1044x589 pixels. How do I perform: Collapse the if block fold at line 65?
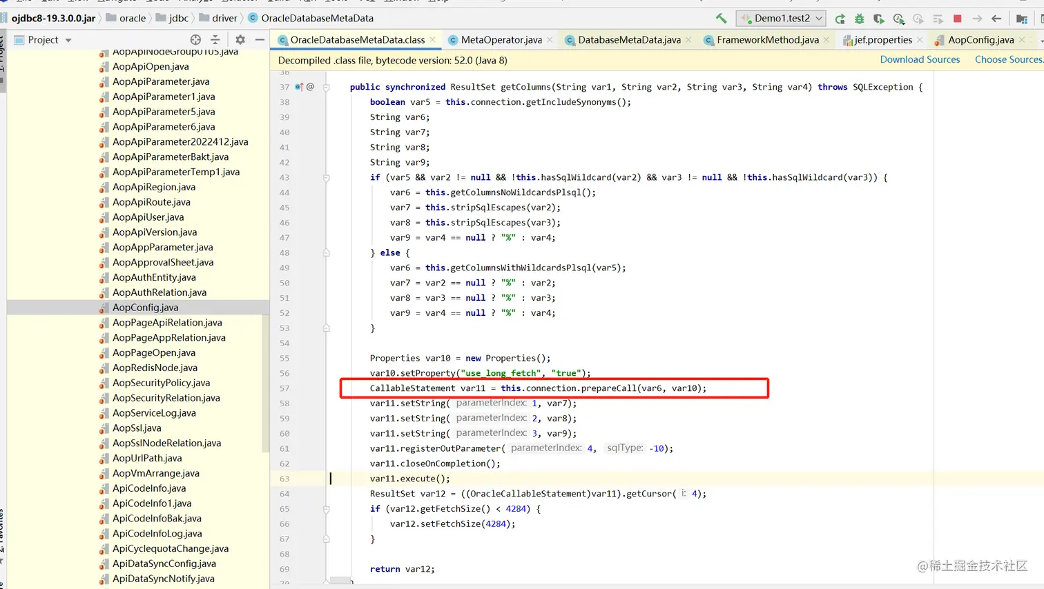coord(327,509)
